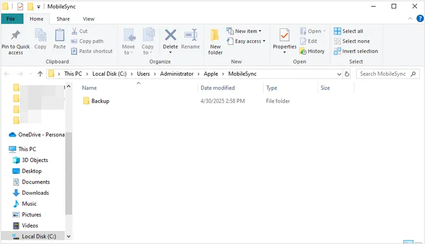Click Edit in the Open group
This screenshot has width=425, height=244.
[x=308, y=41]
